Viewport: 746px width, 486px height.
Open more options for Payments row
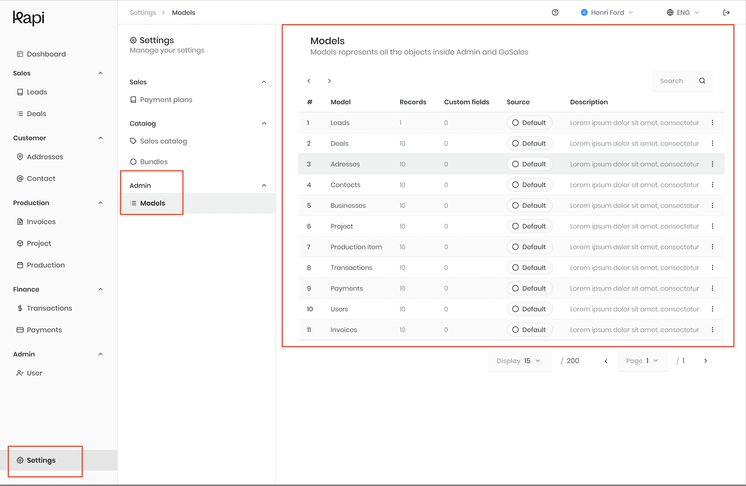pyautogui.click(x=712, y=288)
